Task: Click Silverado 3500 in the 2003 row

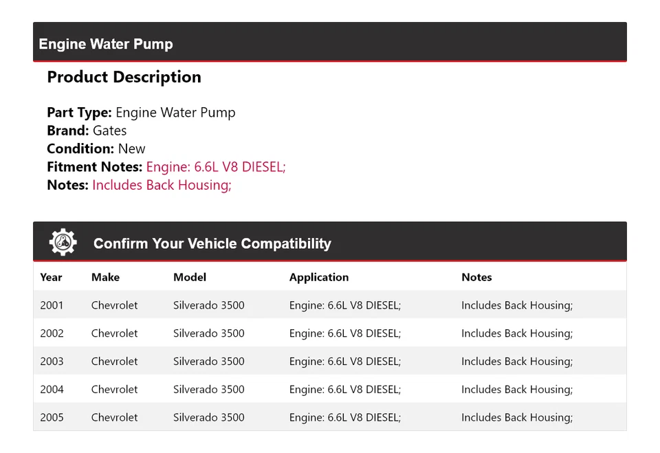Action: [208, 362]
